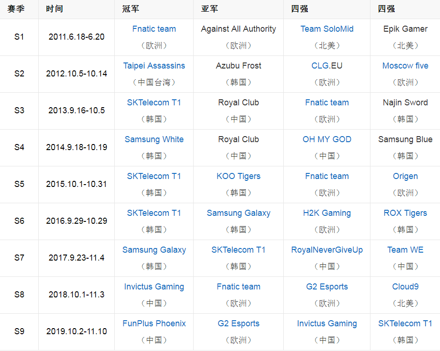Image resolution: width=440 pixels, height=351 pixels.
Task: Open the KOO Tigers link
Action: (238, 176)
